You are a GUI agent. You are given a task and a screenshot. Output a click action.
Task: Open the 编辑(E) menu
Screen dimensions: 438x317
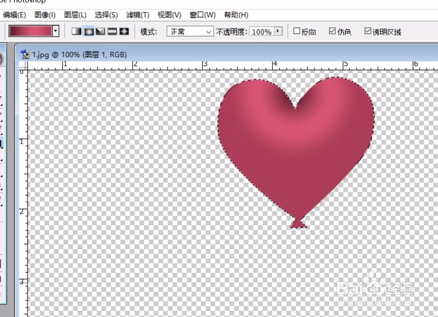pyautogui.click(x=14, y=15)
